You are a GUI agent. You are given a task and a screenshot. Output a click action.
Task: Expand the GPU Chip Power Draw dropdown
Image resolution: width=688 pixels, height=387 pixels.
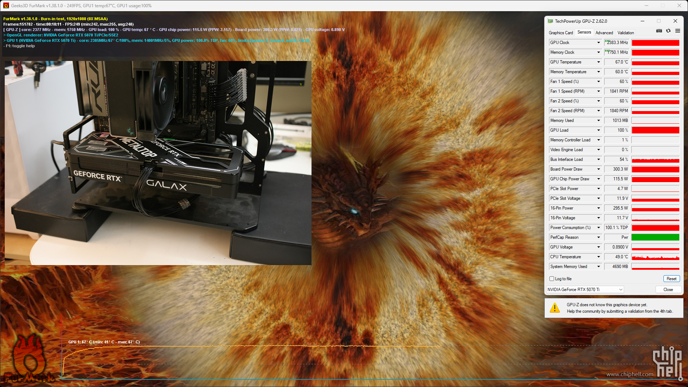pyautogui.click(x=598, y=179)
